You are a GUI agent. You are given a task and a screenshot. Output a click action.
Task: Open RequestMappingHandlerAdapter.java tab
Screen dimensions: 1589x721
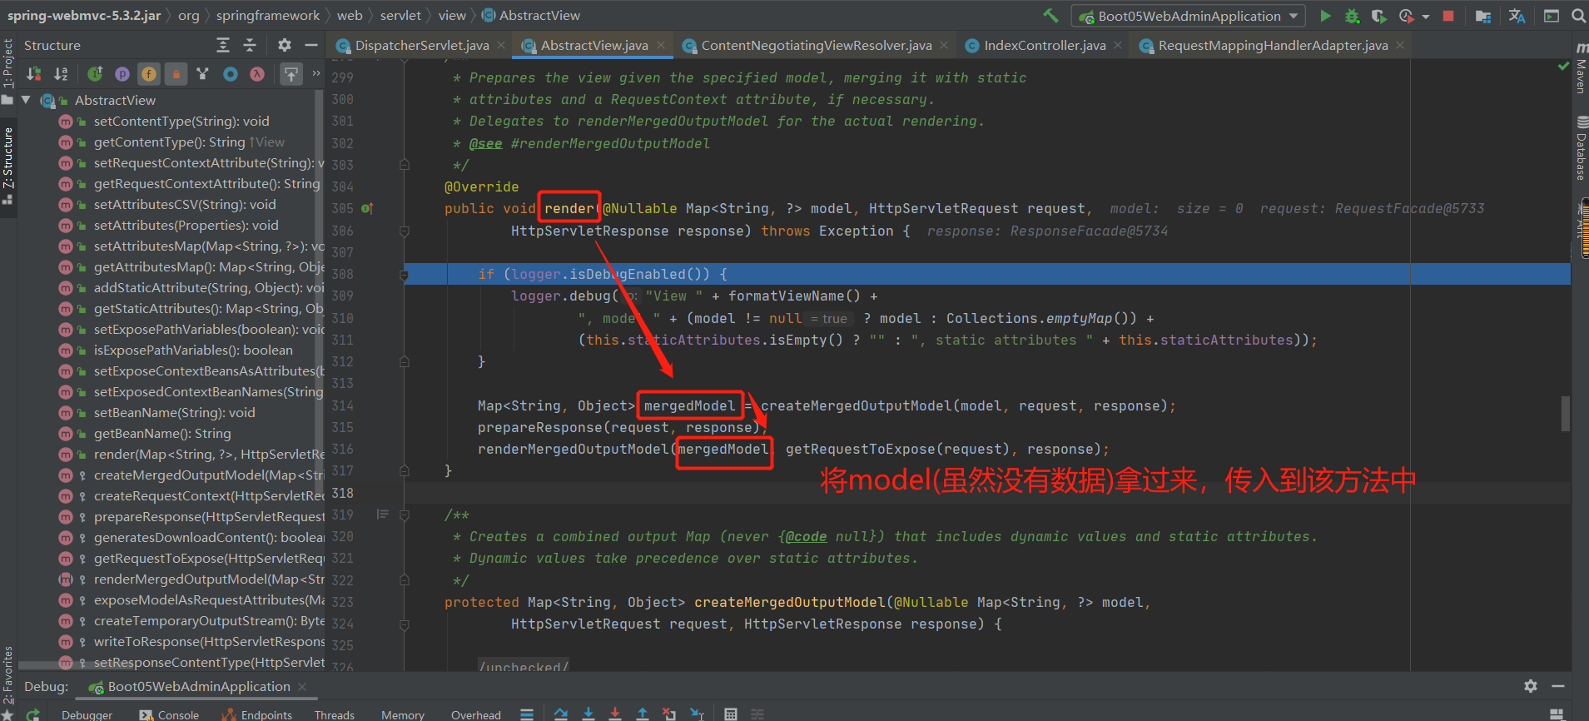[1273, 46]
